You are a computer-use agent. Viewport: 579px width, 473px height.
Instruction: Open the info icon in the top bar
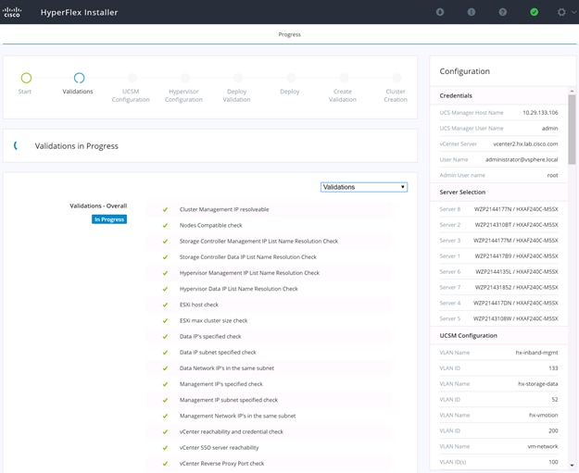[472, 12]
